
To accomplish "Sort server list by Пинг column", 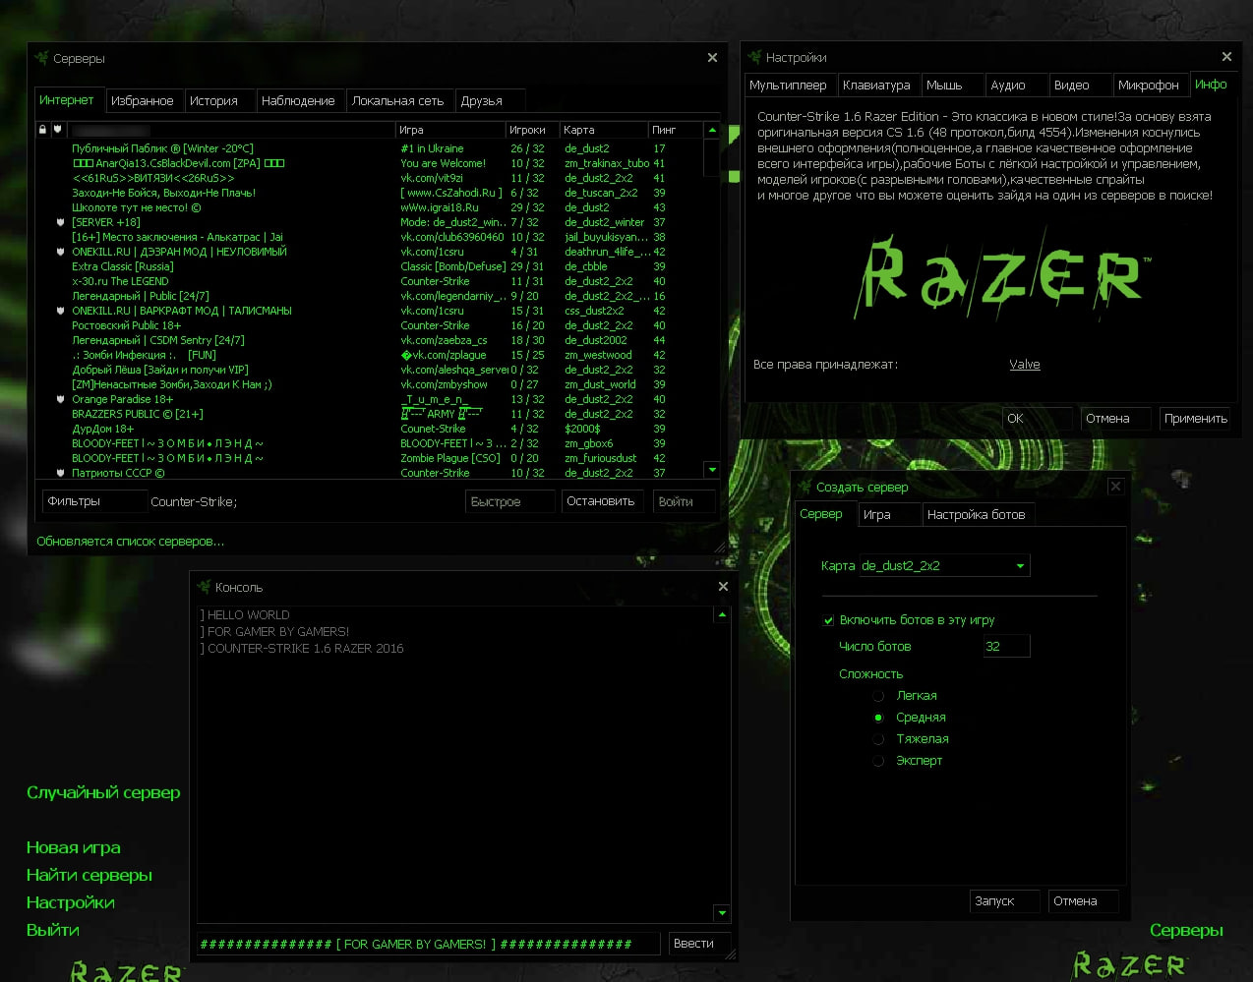I will (x=675, y=130).
